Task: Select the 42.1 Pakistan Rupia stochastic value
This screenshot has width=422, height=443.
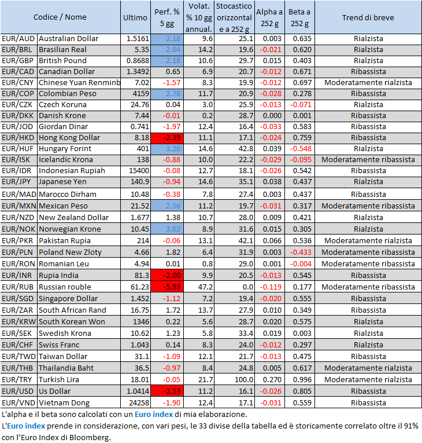Action: tap(235, 241)
